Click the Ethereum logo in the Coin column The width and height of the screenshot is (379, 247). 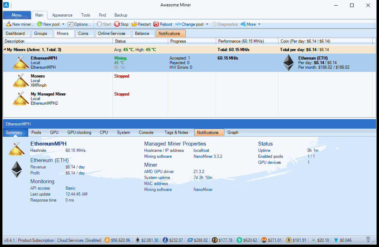click(288, 63)
